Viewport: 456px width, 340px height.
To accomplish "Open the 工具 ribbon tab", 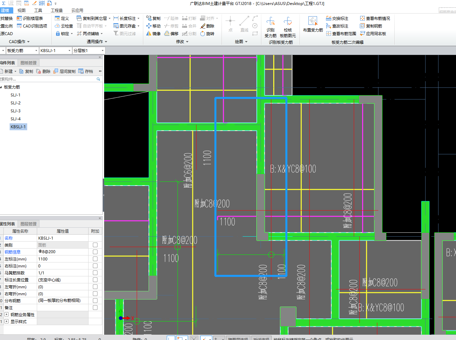I will point(38,11).
